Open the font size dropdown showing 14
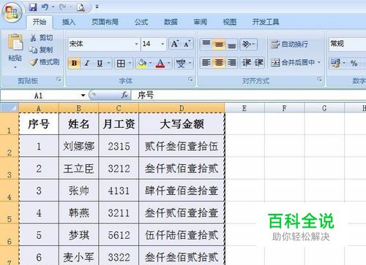 (163, 44)
